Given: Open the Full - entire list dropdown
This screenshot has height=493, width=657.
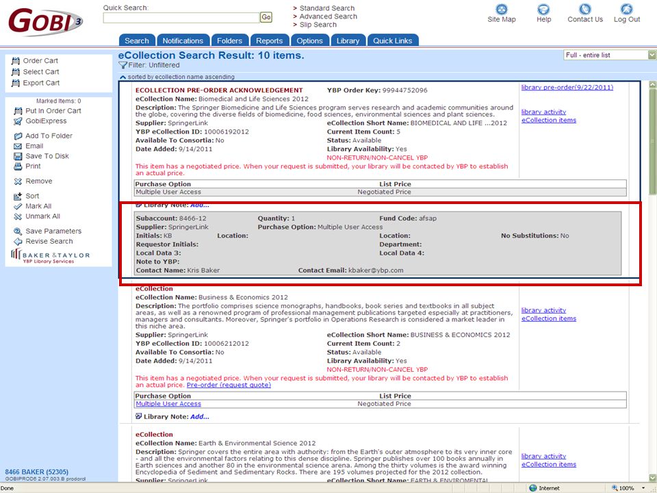Looking at the screenshot, I should (610, 55).
